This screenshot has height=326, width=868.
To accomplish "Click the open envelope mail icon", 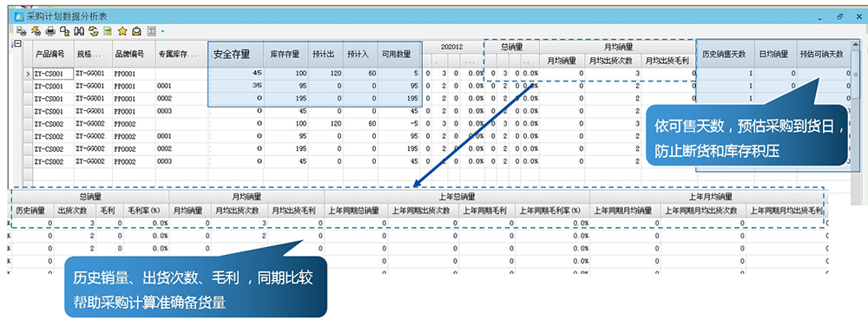I will click(136, 31).
